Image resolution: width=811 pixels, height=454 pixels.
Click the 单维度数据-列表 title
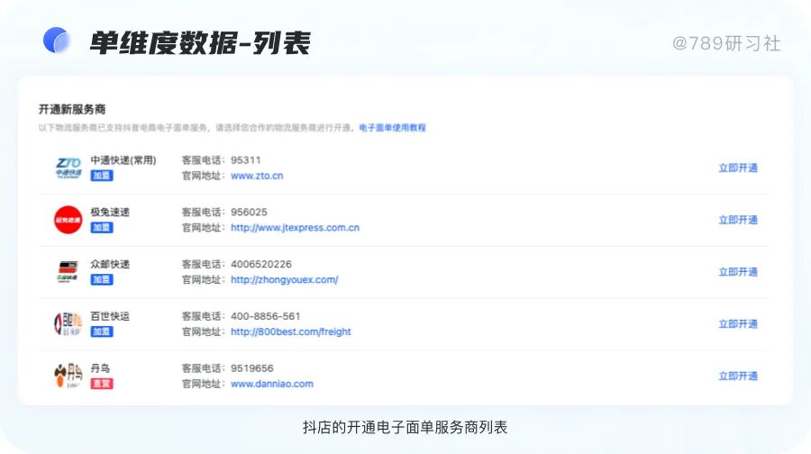200,42
